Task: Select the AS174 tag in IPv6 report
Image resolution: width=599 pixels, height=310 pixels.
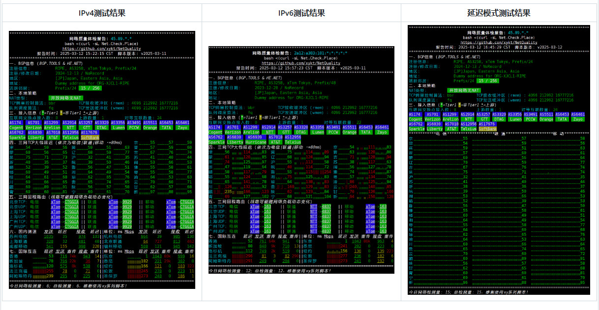Action: (215, 128)
